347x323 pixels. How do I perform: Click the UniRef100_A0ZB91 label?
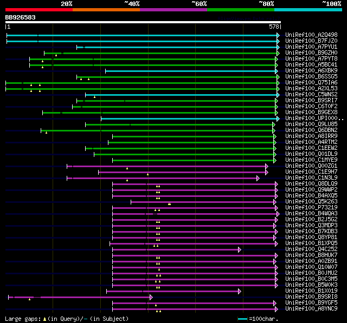point(311,261)
